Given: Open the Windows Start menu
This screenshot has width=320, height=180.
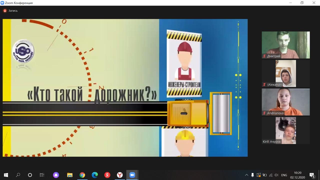Looking at the screenshot, I should point(6,175).
